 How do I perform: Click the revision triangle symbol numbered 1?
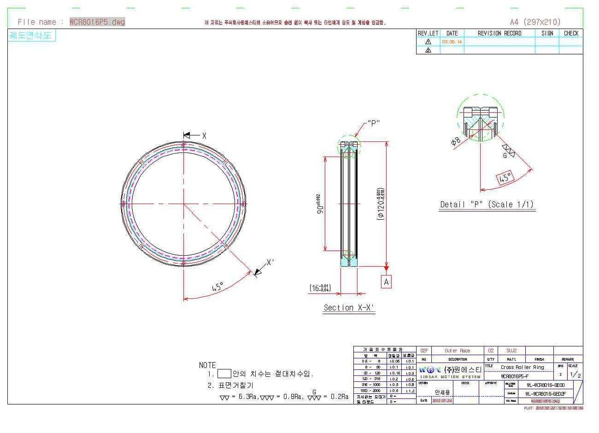click(428, 41)
